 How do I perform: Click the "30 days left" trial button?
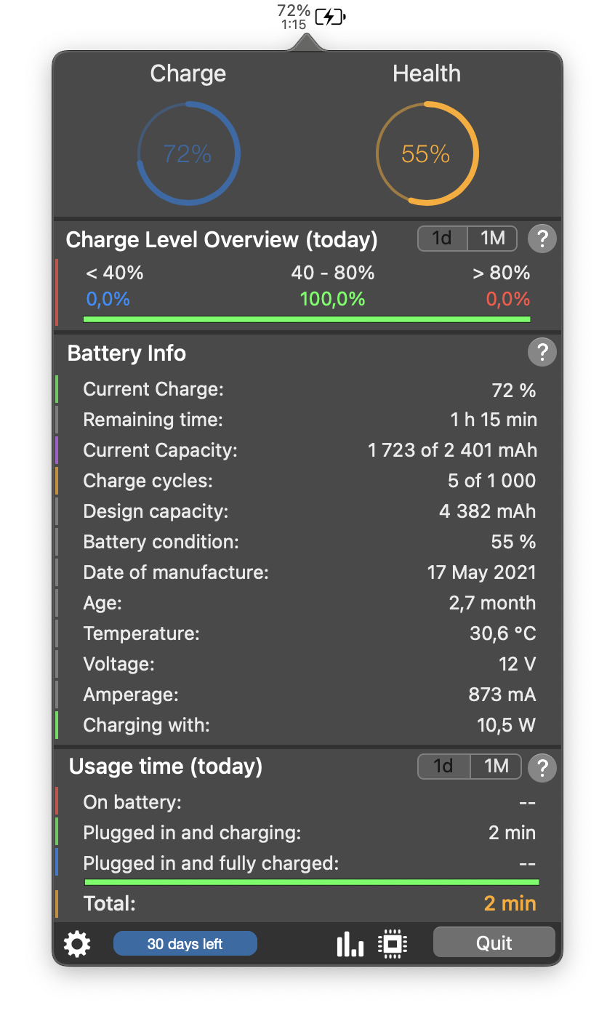(x=185, y=944)
